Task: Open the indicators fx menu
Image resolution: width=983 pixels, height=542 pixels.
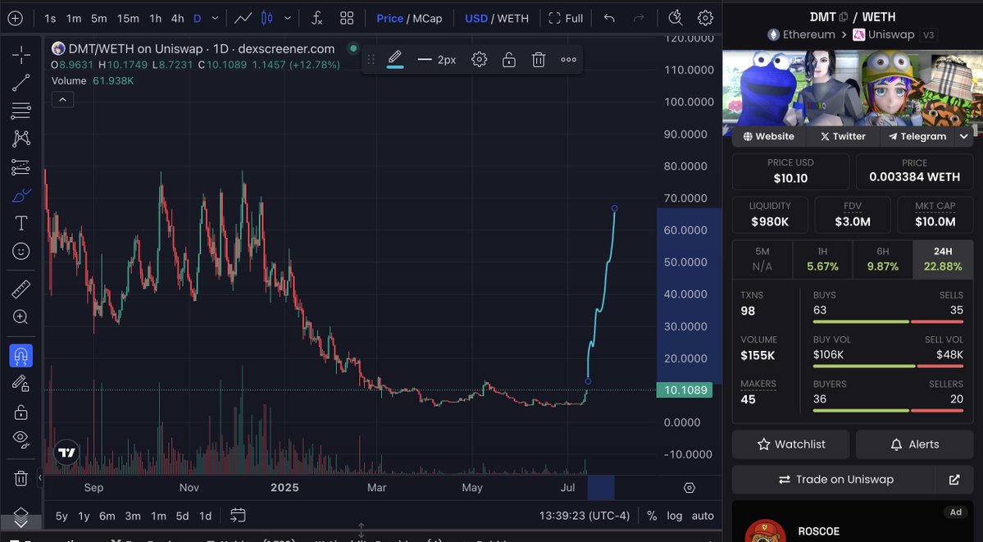Action: pyautogui.click(x=317, y=18)
